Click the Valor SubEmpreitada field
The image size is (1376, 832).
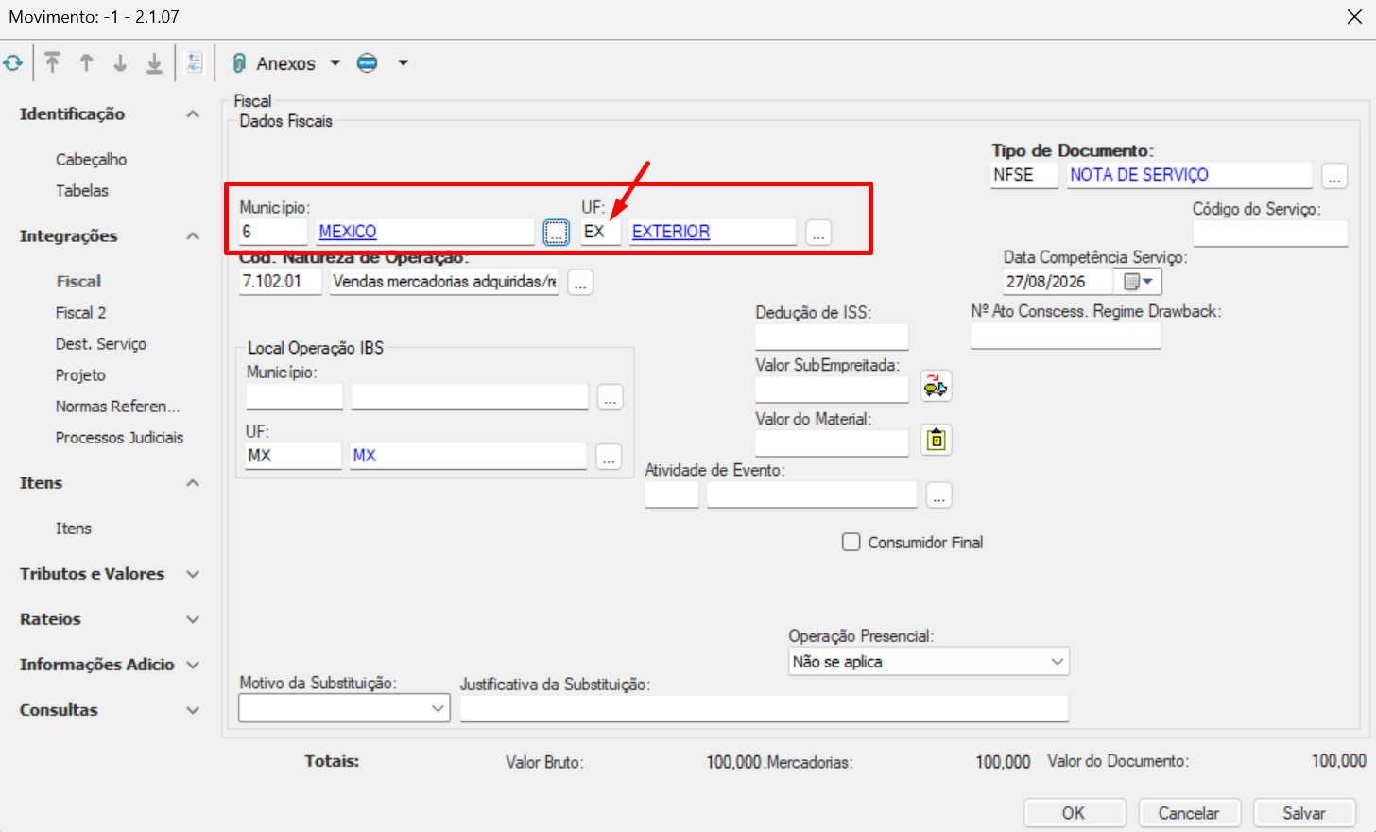pos(832,389)
